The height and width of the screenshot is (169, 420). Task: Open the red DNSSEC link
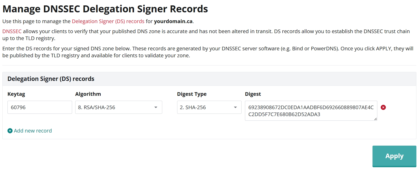(12, 31)
